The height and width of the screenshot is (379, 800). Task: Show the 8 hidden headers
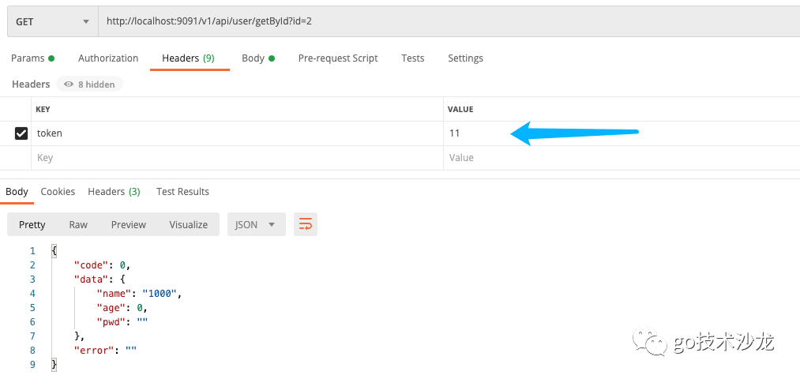tap(89, 84)
